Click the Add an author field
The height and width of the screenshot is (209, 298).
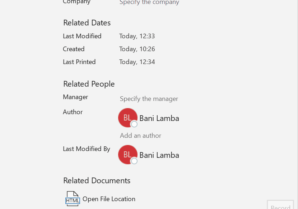[x=140, y=136]
